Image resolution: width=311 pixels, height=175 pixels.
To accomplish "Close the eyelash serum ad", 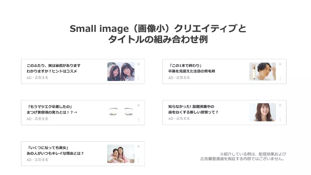I will [138, 105].
